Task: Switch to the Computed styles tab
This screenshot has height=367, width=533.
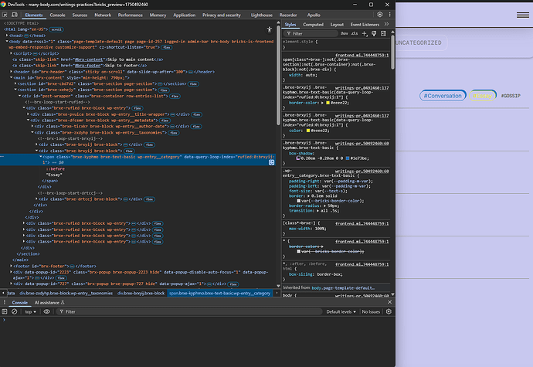Action: click(313, 25)
